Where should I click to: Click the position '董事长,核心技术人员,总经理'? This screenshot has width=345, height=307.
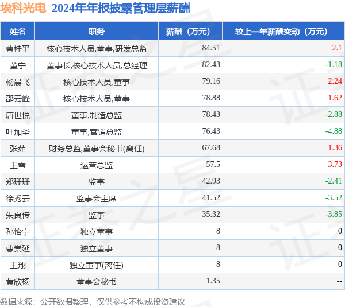(97, 65)
